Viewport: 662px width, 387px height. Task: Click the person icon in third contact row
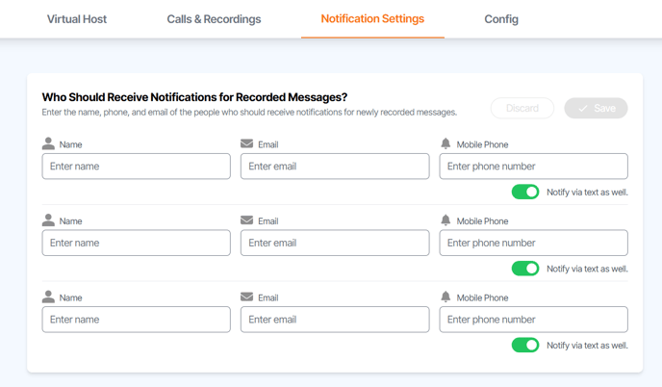coord(48,297)
